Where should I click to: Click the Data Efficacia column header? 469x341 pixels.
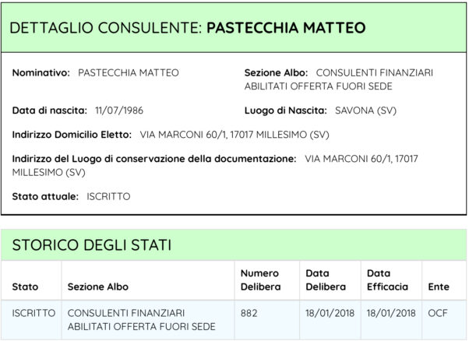(387, 280)
